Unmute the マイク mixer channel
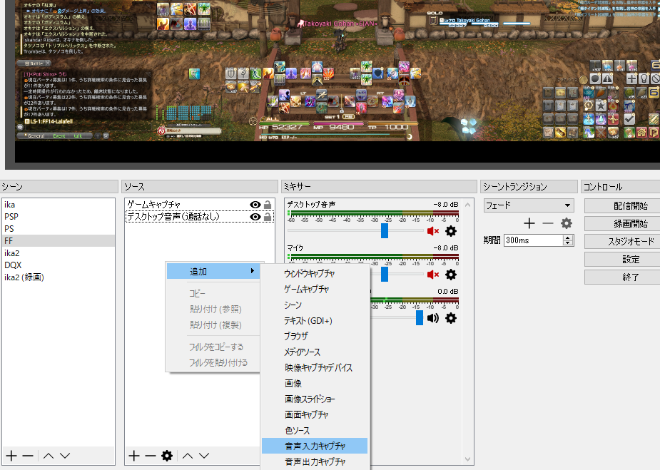This screenshot has height=470, width=660. click(432, 275)
